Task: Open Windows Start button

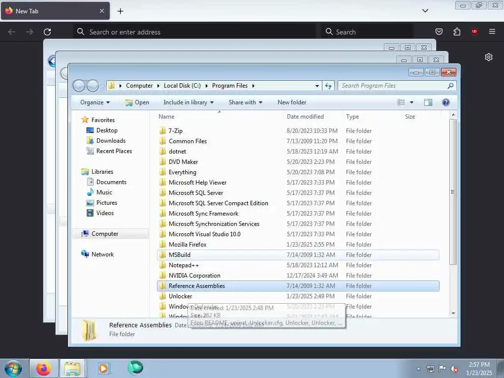Action: pyautogui.click(x=13, y=368)
